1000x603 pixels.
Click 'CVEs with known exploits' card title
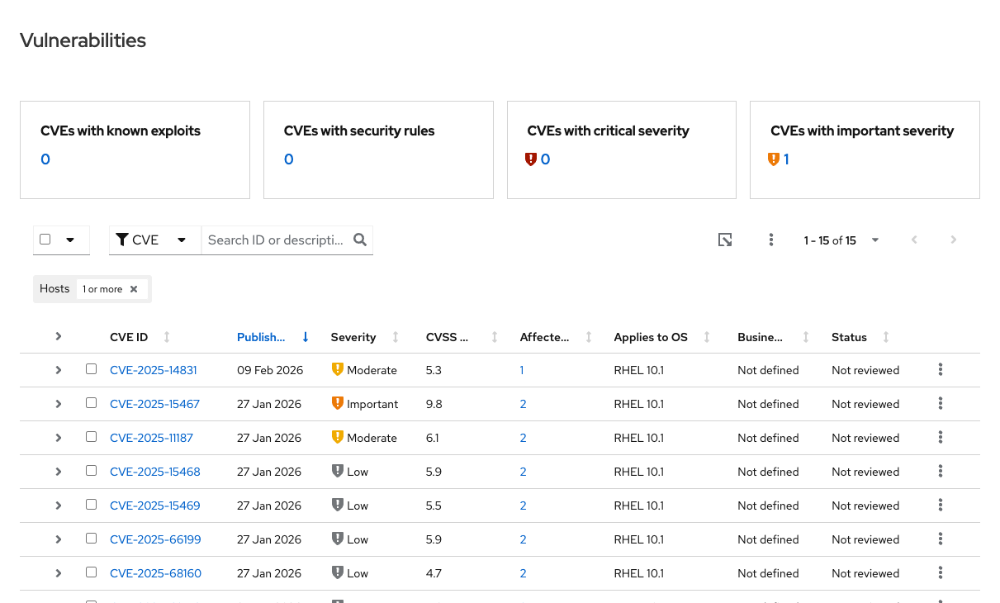click(121, 131)
